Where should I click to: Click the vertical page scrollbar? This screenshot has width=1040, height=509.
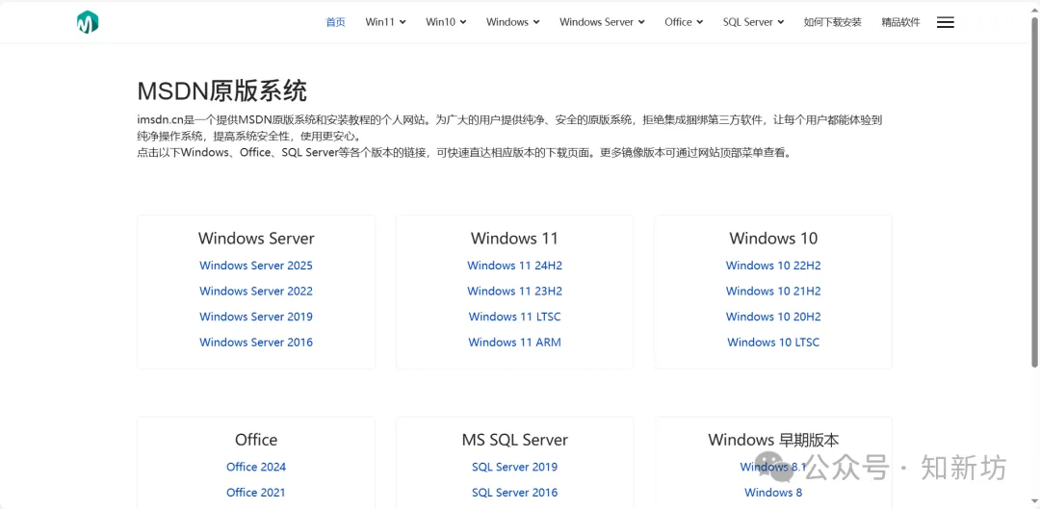[1034, 192]
